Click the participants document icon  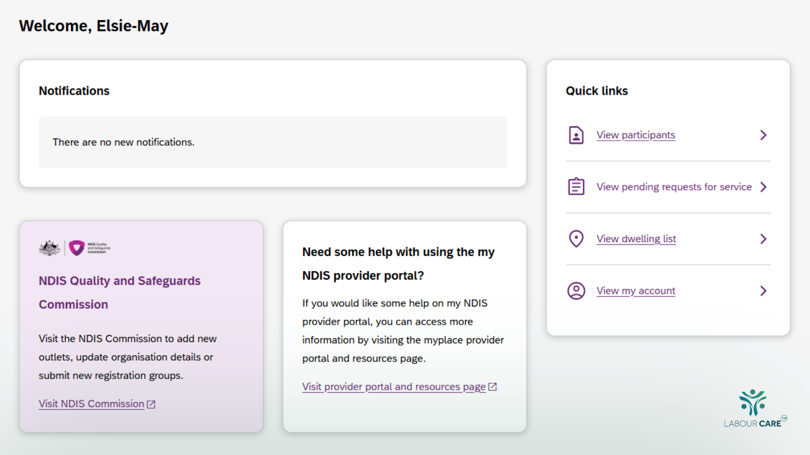tap(576, 135)
